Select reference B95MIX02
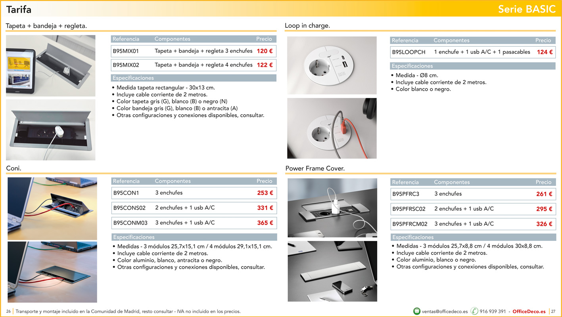This screenshot has height=317, width=562. pyautogui.click(x=126, y=65)
